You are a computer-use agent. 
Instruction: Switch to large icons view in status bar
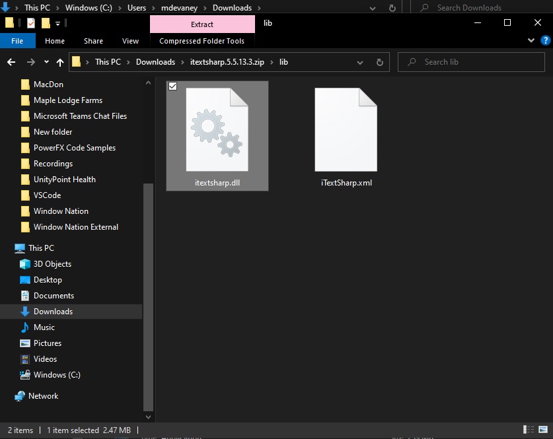click(x=543, y=430)
